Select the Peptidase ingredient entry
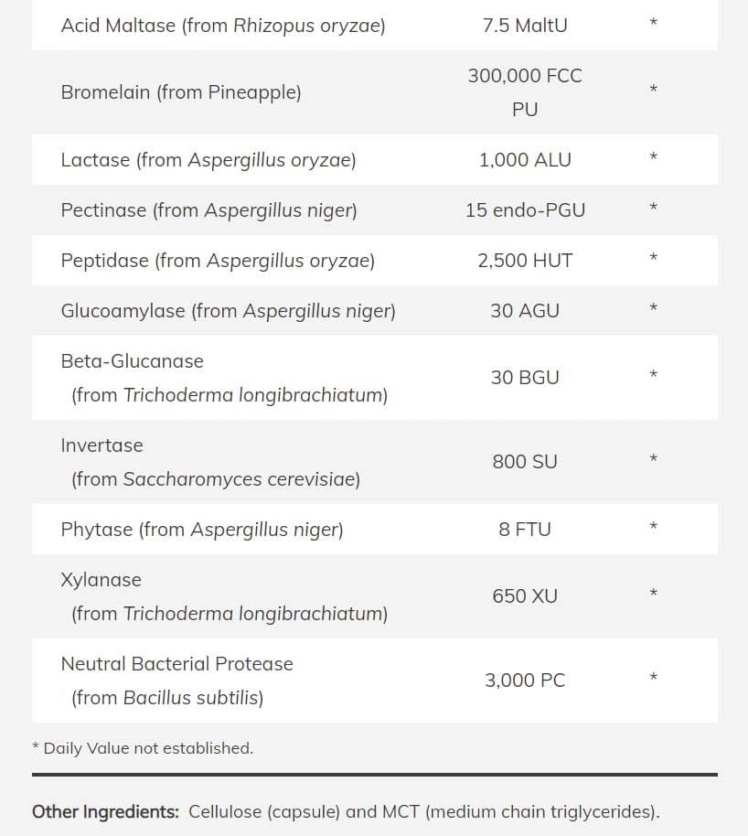The image size is (748, 836). coord(218,261)
